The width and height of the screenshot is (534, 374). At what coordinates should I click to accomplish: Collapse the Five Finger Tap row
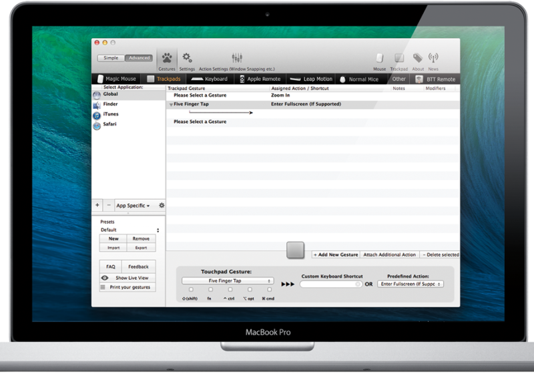pos(171,105)
